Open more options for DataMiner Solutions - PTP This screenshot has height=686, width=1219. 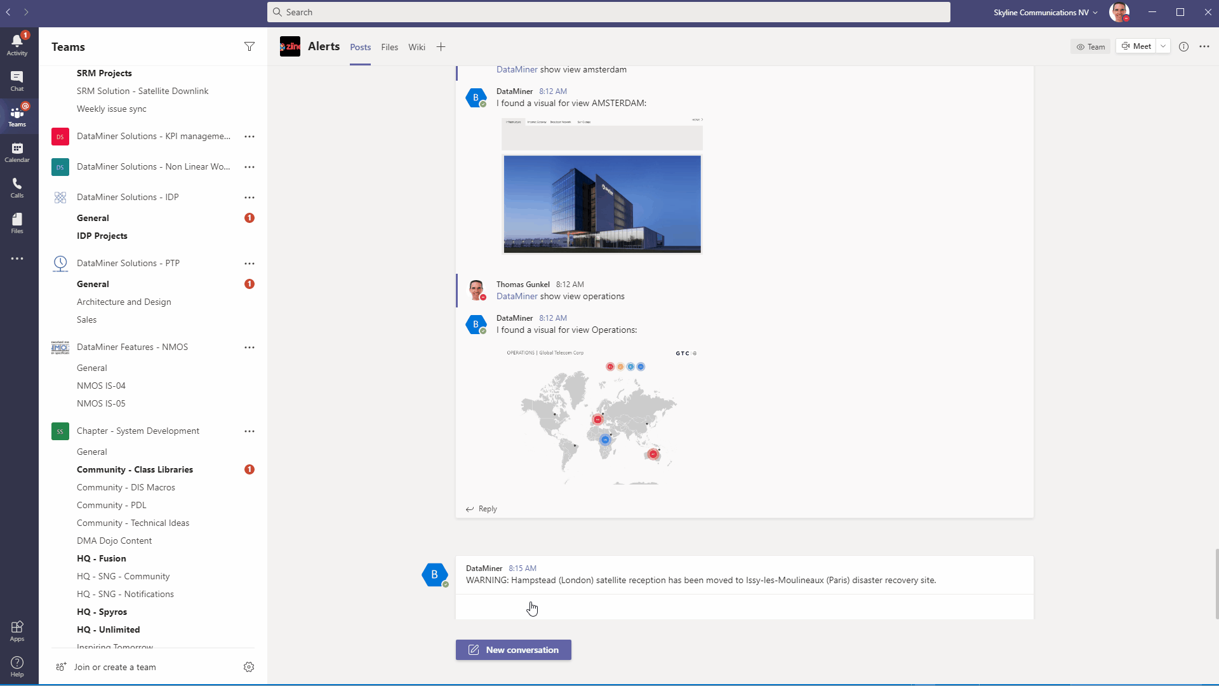pyautogui.click(x=250, y=264)
